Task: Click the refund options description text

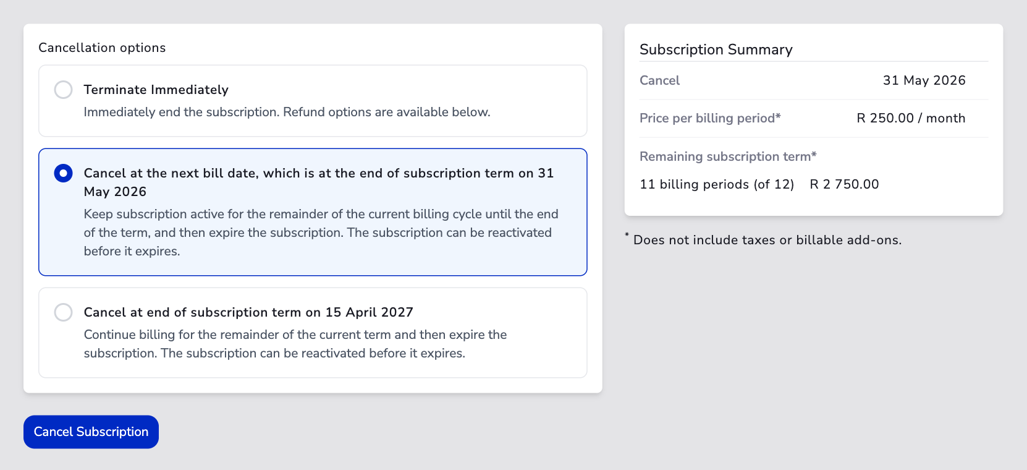Action: 287,112
